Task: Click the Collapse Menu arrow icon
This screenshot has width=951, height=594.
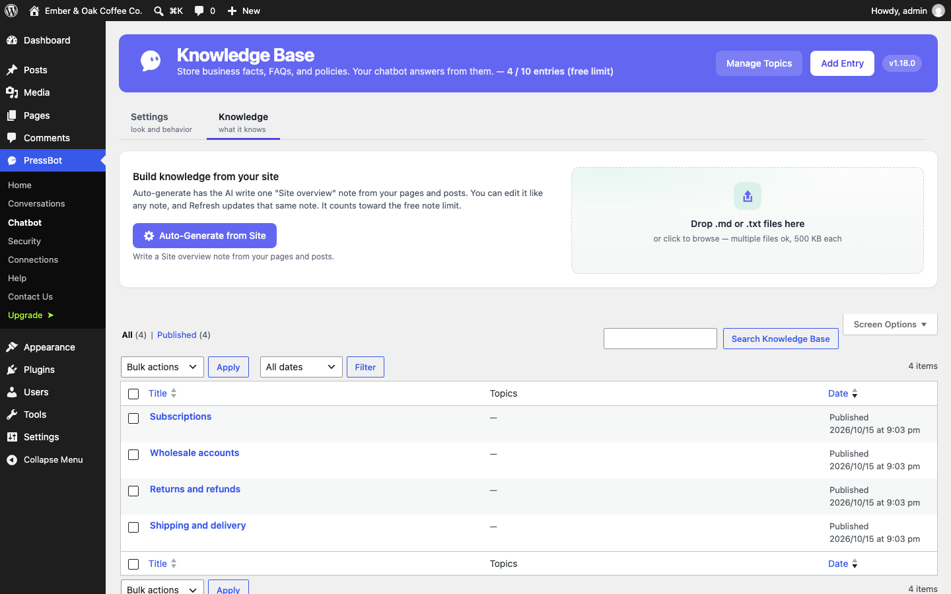Action: [x=12, y=460]
